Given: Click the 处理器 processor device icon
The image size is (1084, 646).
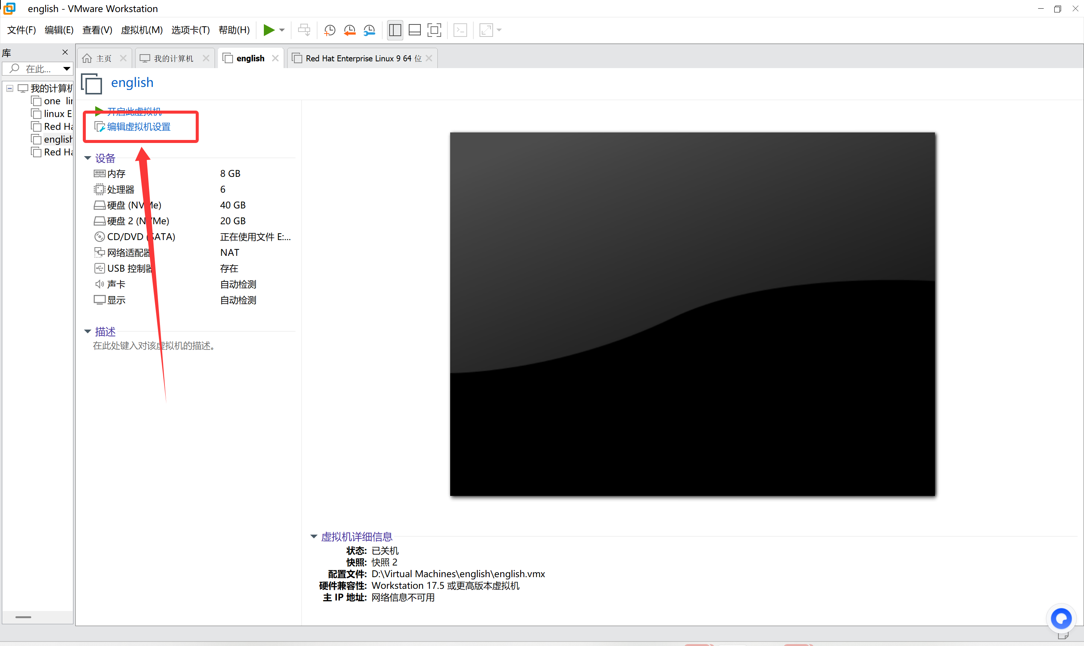Looking at the screenshot, I should [x=99, y=189].
